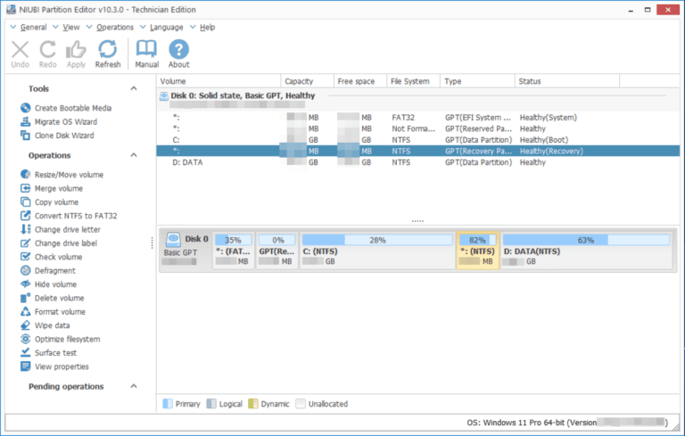Click the horizontal pane splitter dots

417,221
